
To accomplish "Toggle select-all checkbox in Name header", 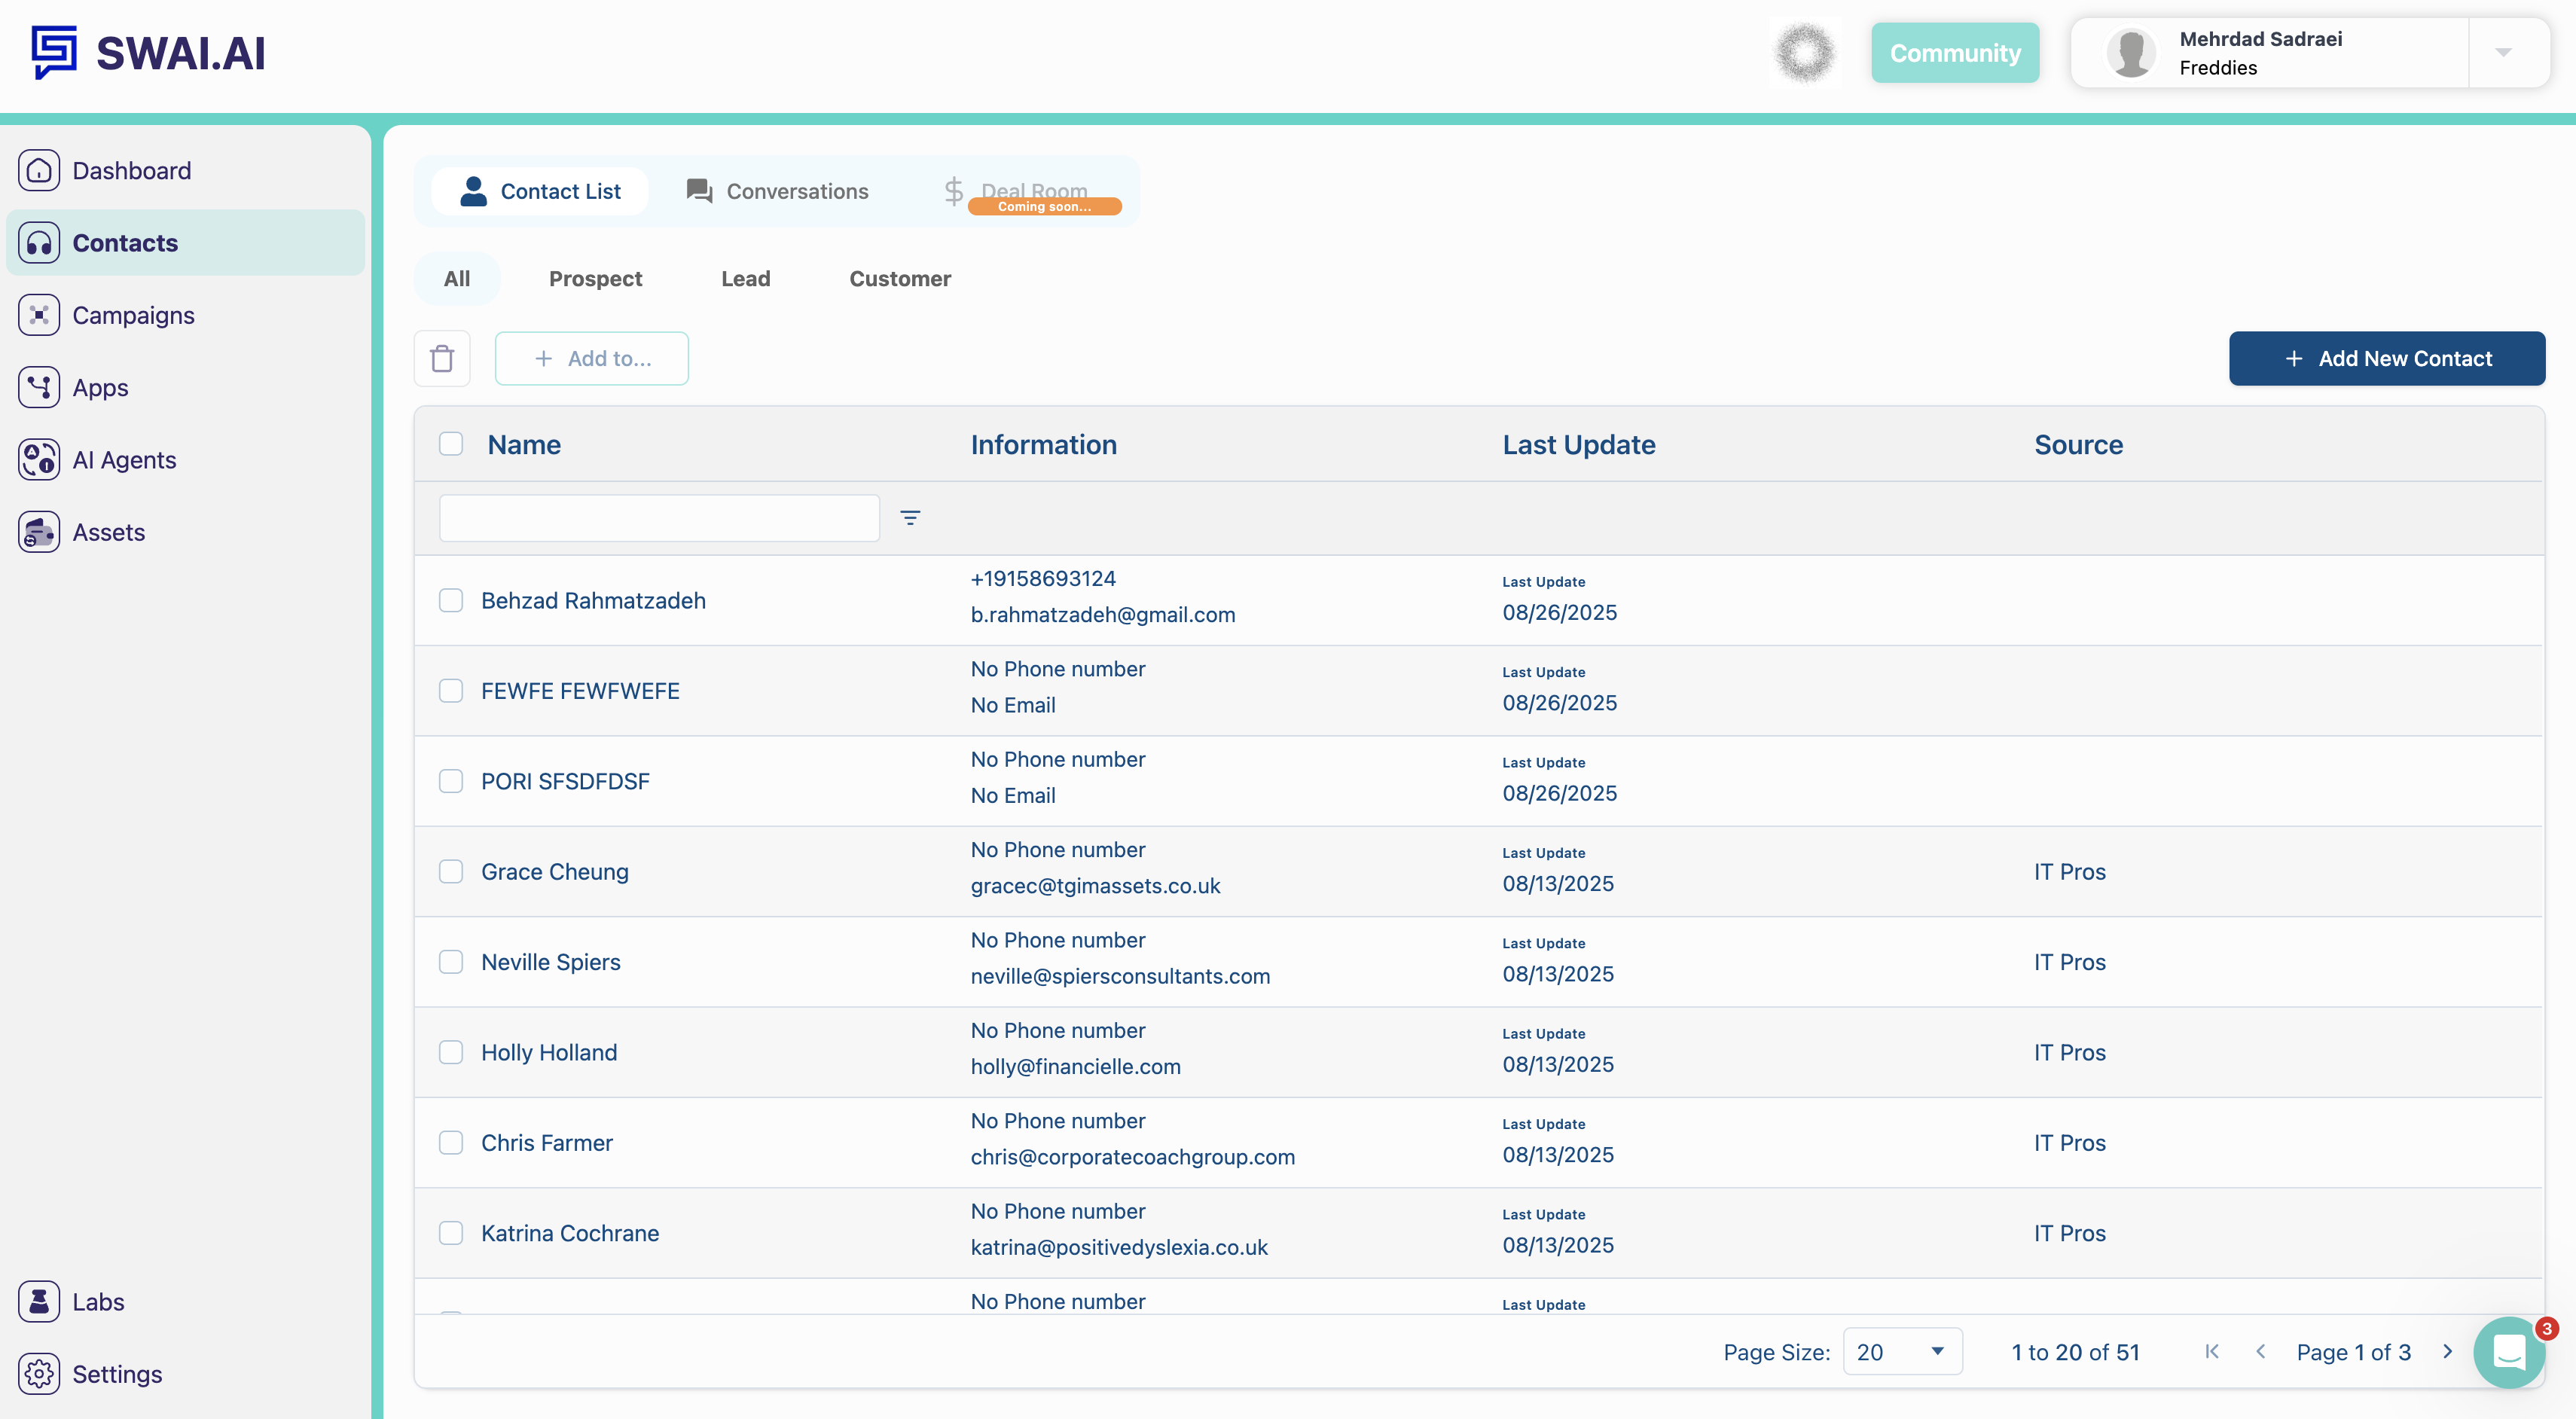I will [451, 444].
